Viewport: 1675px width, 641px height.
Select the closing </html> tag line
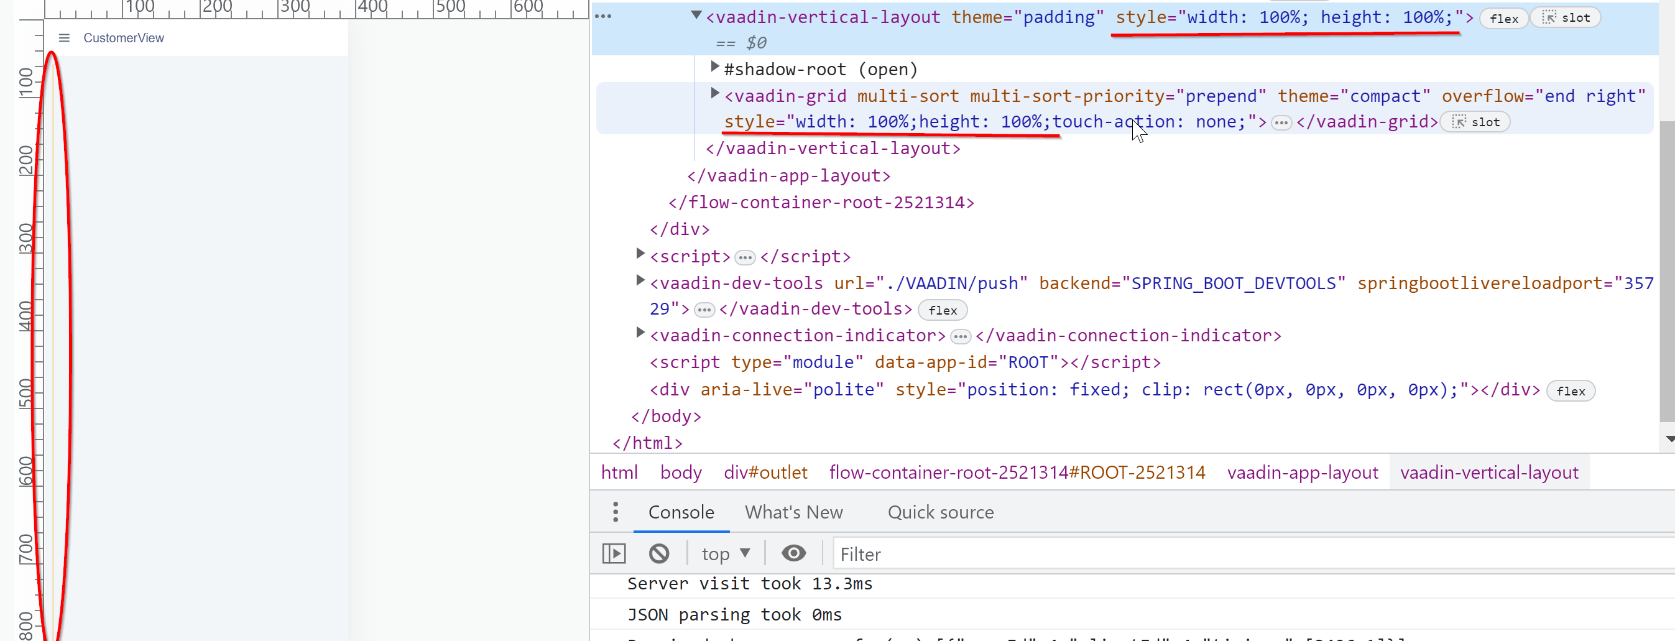coord(647,443)
